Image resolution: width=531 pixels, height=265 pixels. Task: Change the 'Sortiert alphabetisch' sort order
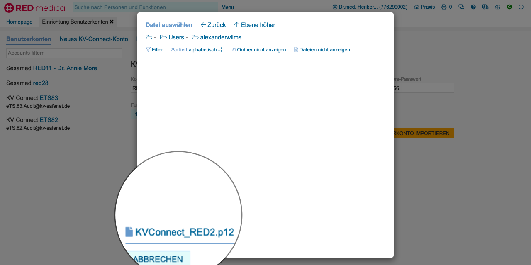[197, 50]
